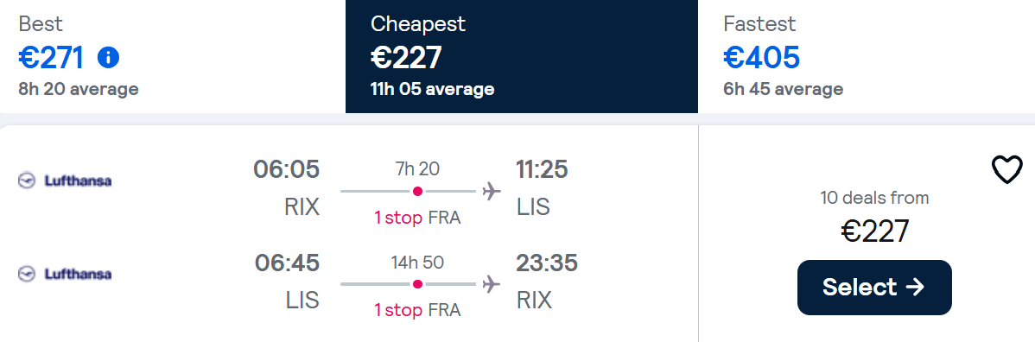Viewport: 1035px width, 342px height.
Task: Click the plane icon on the LIS–RIX leg
Action: [x=492, y=284]
